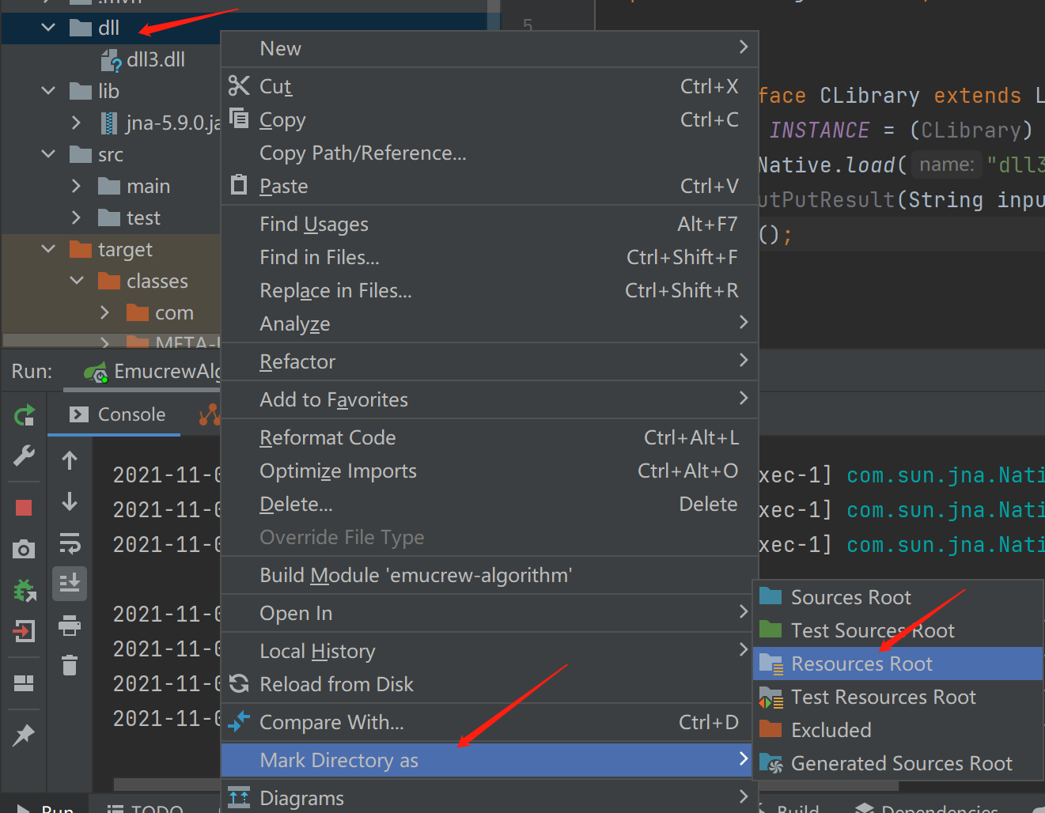This screenshot has width=1045, height=813.
Task: Pin the Run tool window
Action: click(24, 735)
